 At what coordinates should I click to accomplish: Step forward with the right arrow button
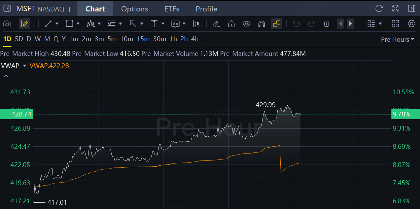[350, 24]
